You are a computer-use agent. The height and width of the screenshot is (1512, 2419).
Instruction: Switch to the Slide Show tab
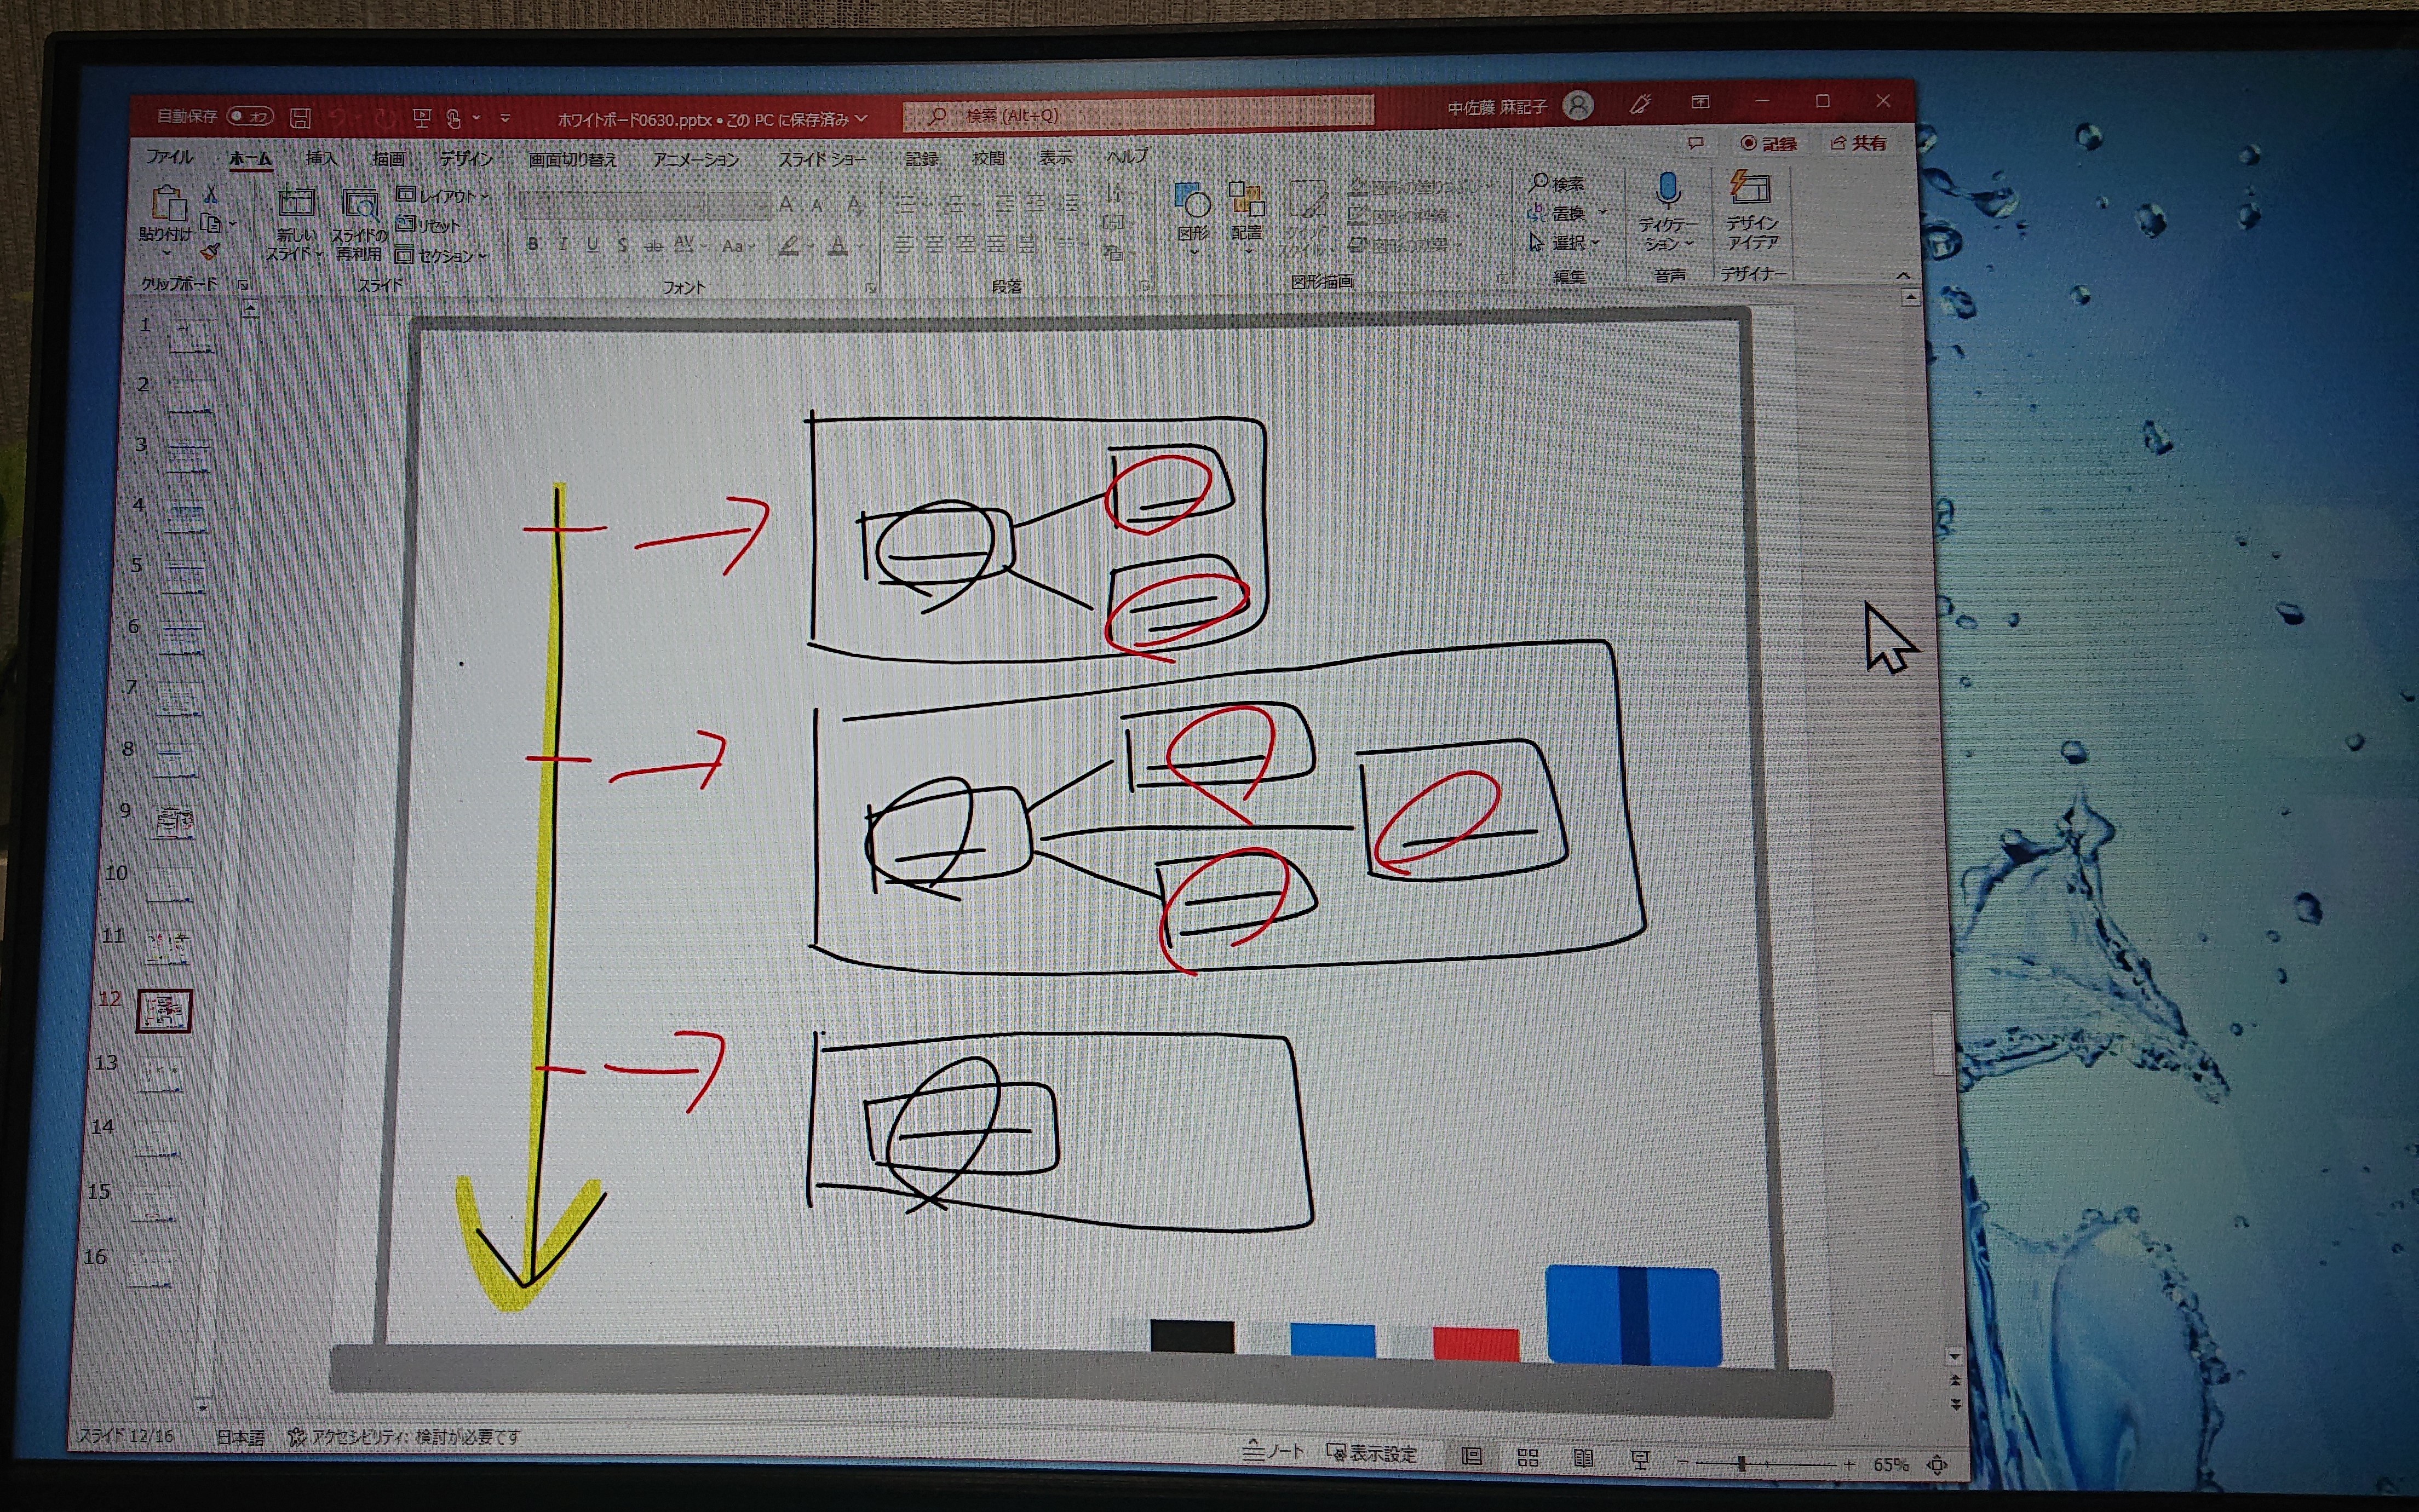(822, 159)
